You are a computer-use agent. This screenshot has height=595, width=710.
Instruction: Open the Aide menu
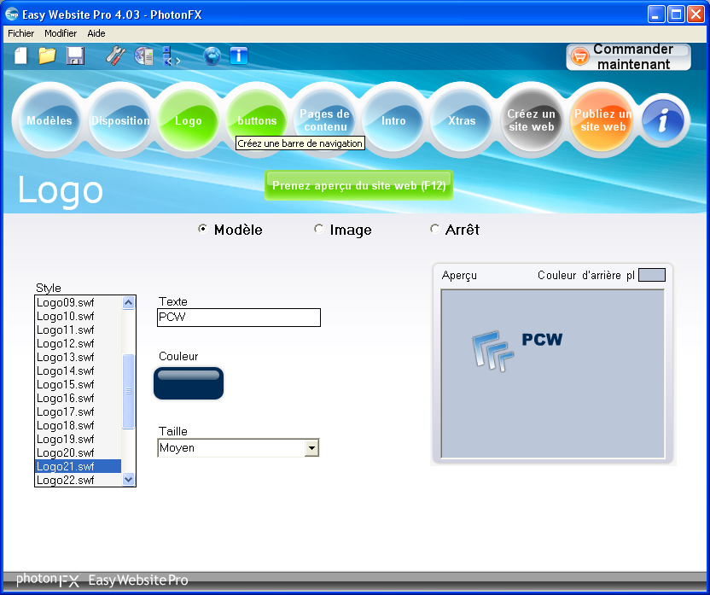[96, 33]
